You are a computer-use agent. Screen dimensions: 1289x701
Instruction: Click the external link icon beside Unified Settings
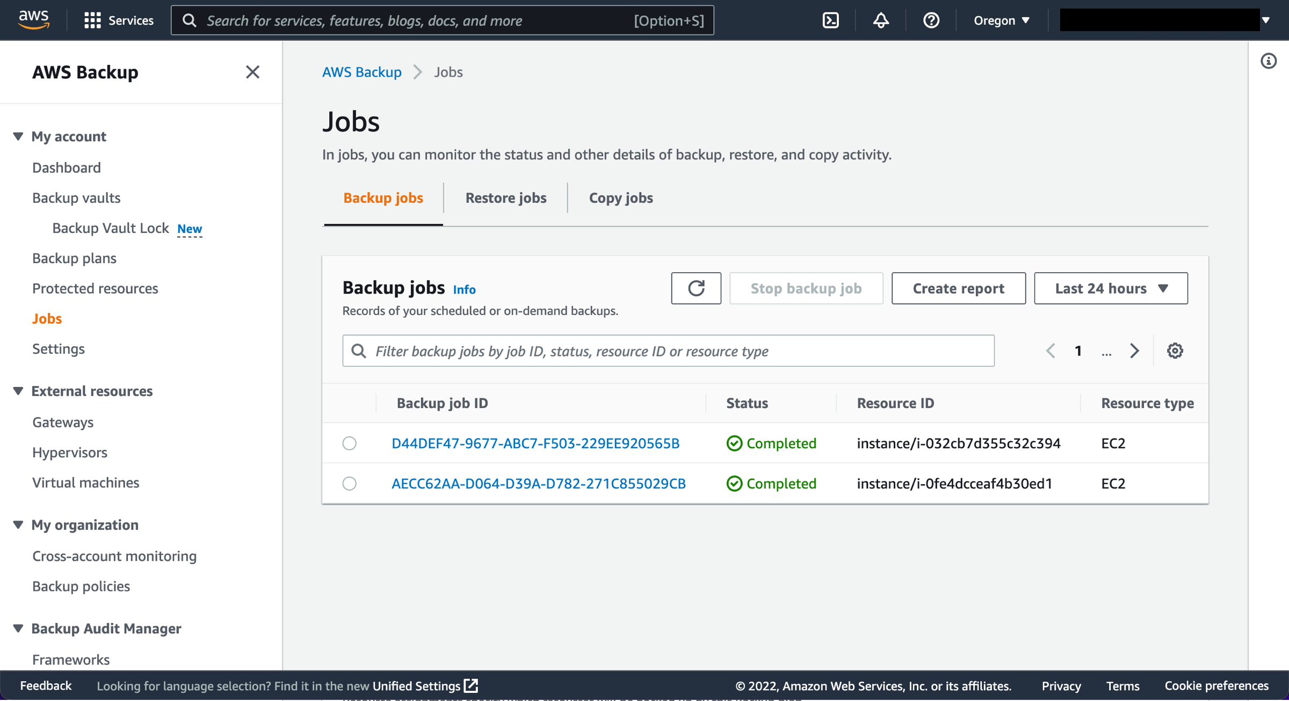tap(471, 685)
